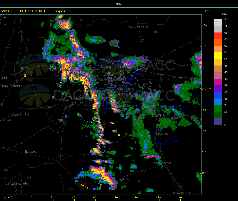Viewport: 238px width, 201px height.
Task: Click the Bowen location label
Action: 176,118
